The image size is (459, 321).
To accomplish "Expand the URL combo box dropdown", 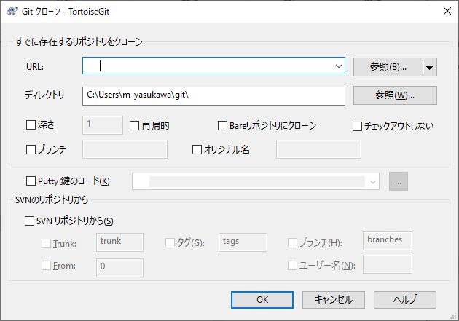I will 338,66.
